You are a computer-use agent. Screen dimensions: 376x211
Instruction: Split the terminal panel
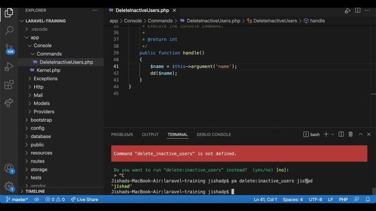tap(341, 134)
